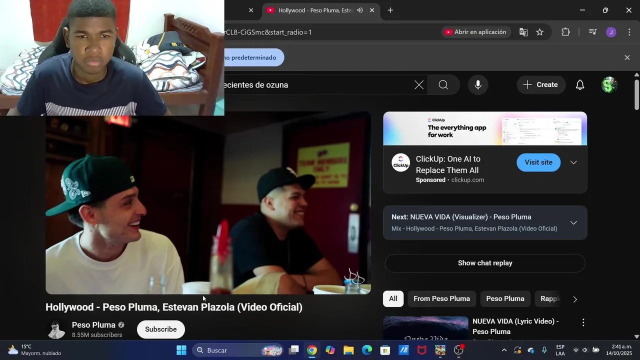Mute the tab via the speaker icon

pyautogui.click(x=359, y=10)
